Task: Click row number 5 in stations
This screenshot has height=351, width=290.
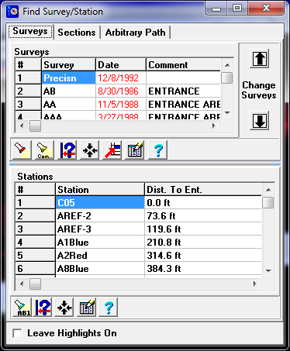Action: [x=35, y=255]
